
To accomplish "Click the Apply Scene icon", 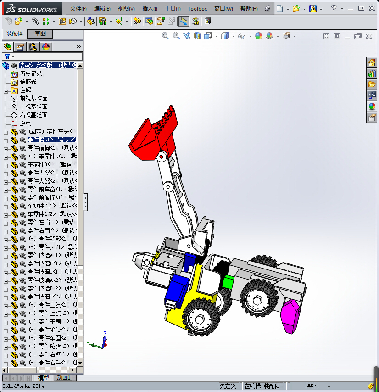I will (269, 36).
